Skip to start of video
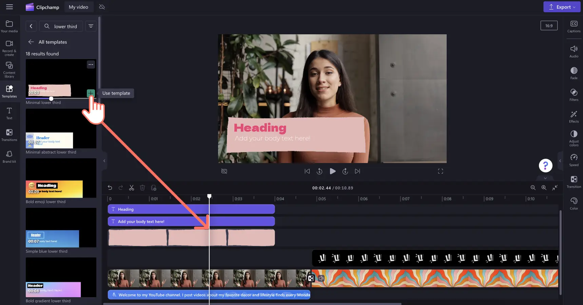The height and width of the screenshot is (305, 583). pyautogui.click(x=307, y=171)
